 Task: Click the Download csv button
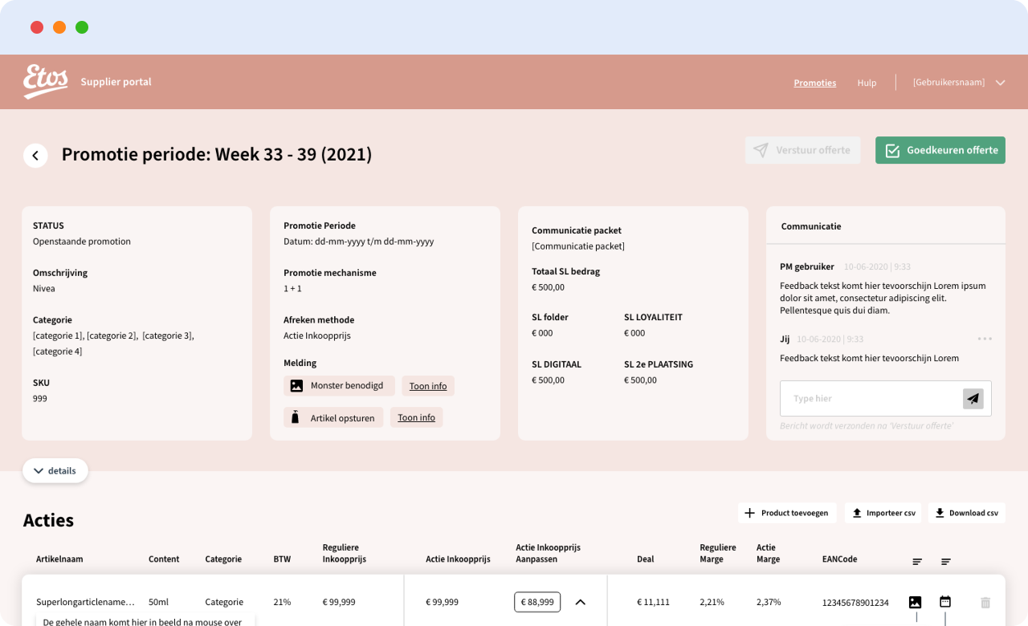click(x=967, y=513)
